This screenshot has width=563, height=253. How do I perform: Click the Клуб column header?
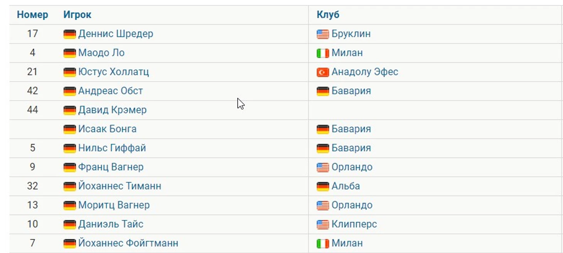328,15
